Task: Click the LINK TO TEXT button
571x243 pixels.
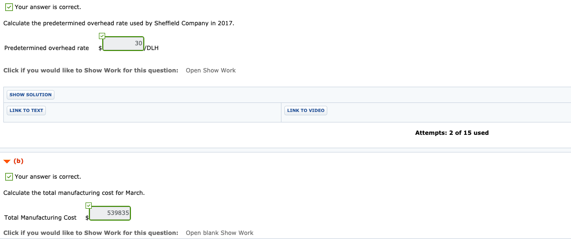Action: [26, 111]
